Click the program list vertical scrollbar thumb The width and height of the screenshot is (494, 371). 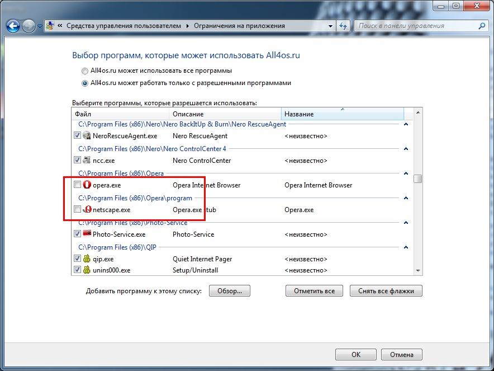[x=418, y=179]
